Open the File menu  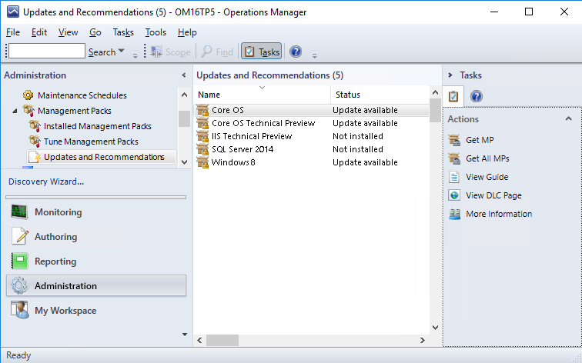[13, 32]
